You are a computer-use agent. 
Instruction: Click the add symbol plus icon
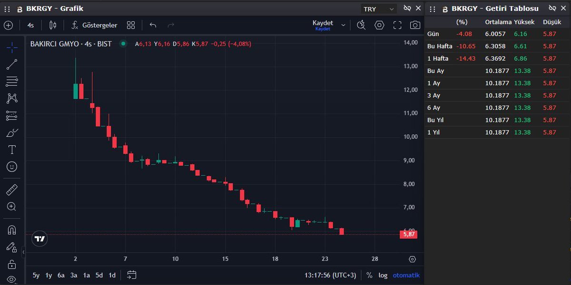tap(8, 25)
